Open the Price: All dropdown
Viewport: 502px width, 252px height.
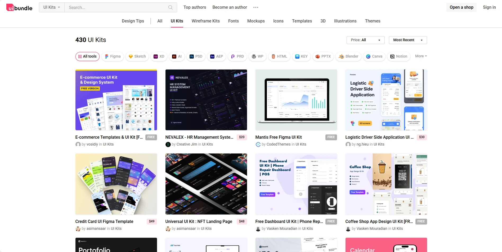click(365, 40)
